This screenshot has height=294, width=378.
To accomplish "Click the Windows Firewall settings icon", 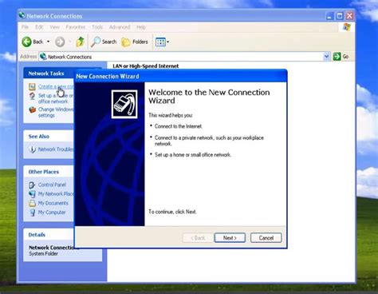I will click(x=32, y=109).
